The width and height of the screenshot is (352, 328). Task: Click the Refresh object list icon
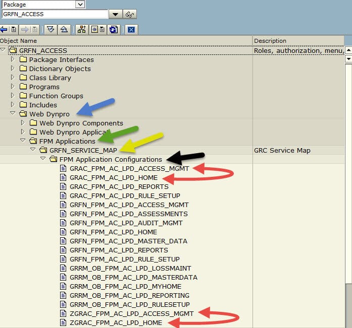[x=114, y=29]
